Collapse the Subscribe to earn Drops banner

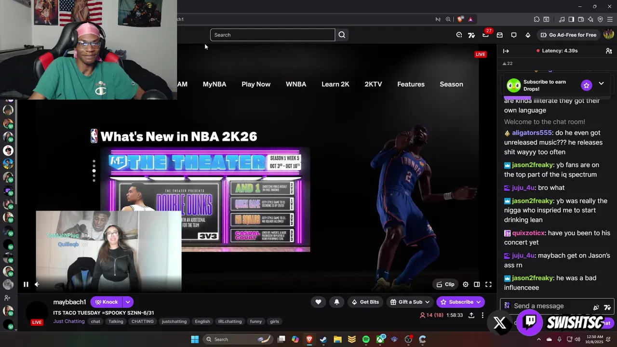pyautogui.click(x=601, y=84)
